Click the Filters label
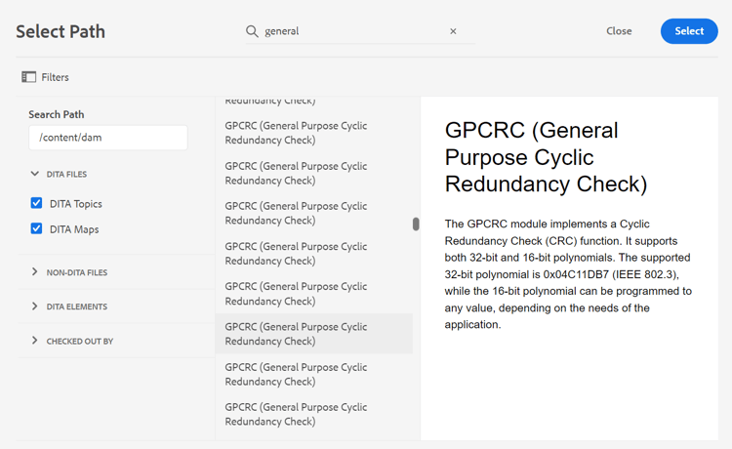The image size is (732, 449). tap(55, 77)
